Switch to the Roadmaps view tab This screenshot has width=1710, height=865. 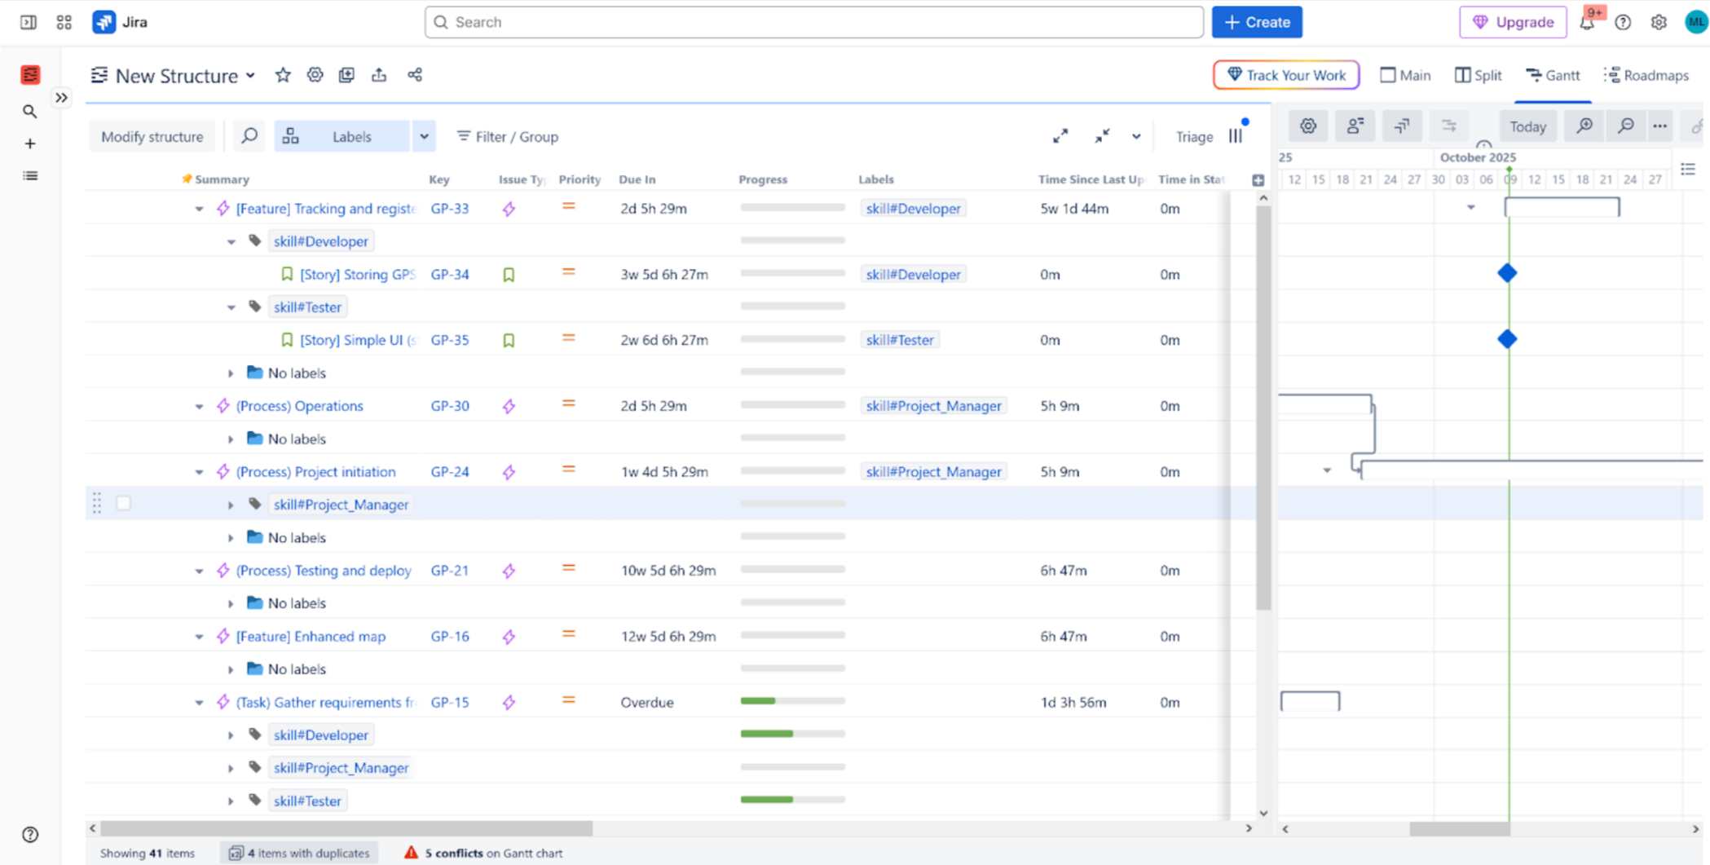(x=1646, y=75)
